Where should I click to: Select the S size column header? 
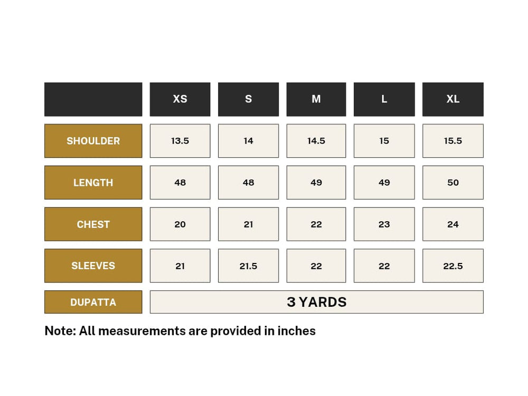248,99
